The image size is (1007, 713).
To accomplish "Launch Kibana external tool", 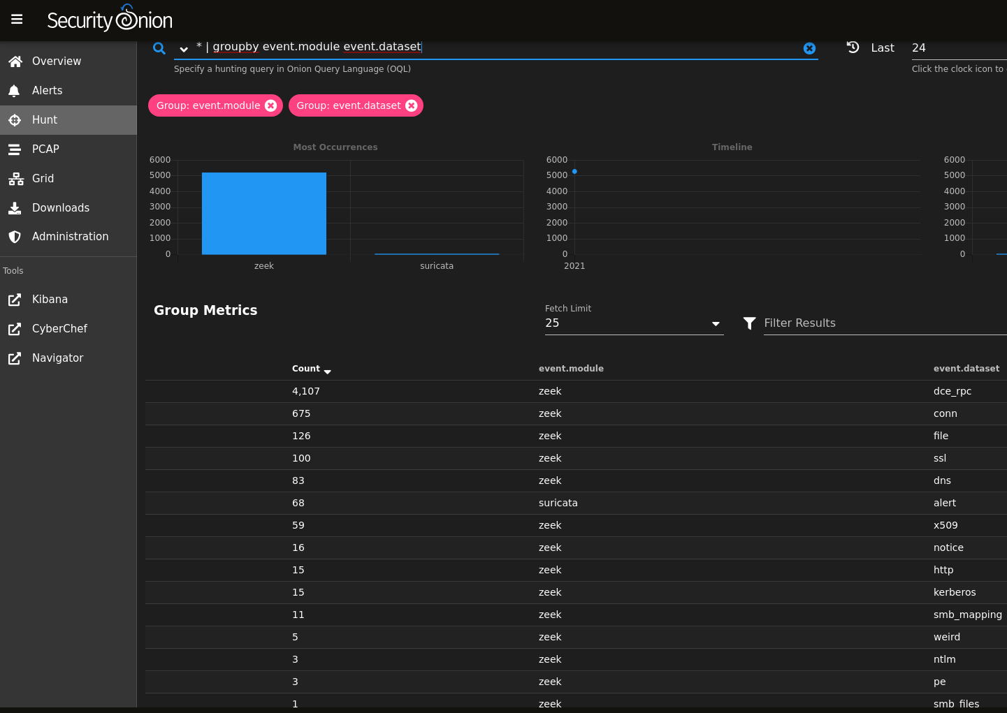I will point(68,300).
